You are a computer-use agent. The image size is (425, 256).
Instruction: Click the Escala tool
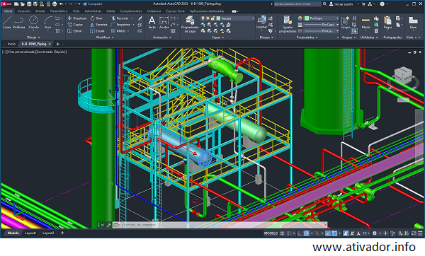pos(97,31)
